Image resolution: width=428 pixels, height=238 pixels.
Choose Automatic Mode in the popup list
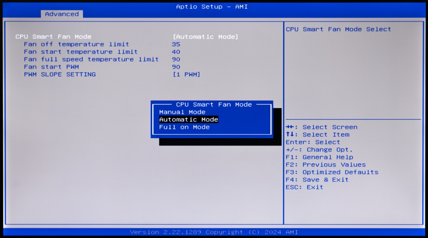189,120
